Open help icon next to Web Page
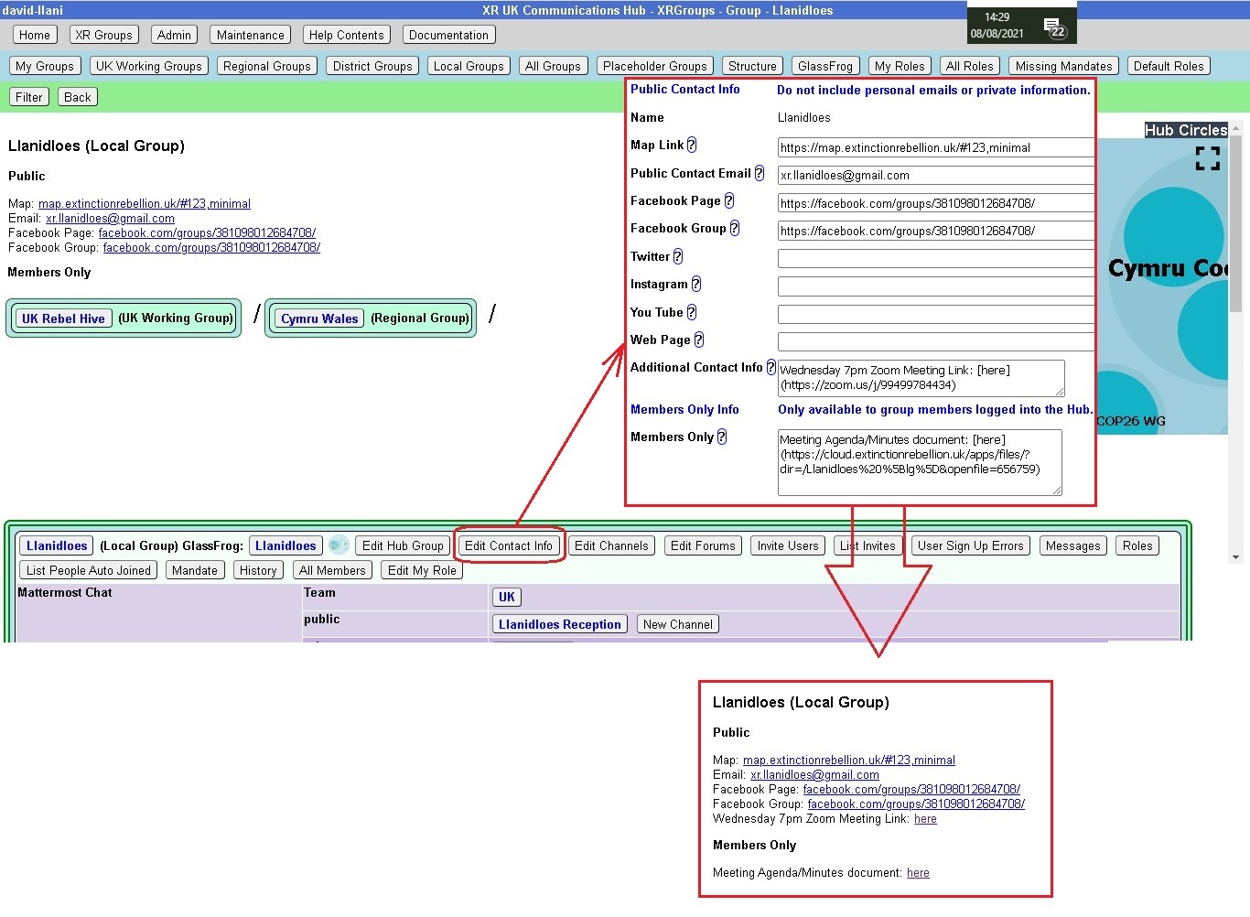This screenshot has height=917, width=1250. click(699, 340)
